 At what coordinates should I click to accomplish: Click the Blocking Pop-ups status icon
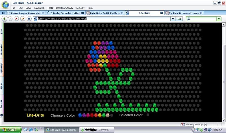(x=183, y=124)
